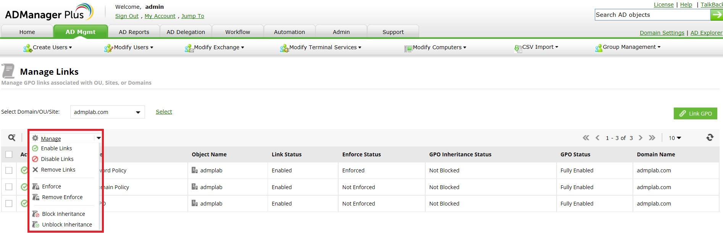Click the Manage gear icon
Viewport: 723px width, 233px height.
[35, 138]
